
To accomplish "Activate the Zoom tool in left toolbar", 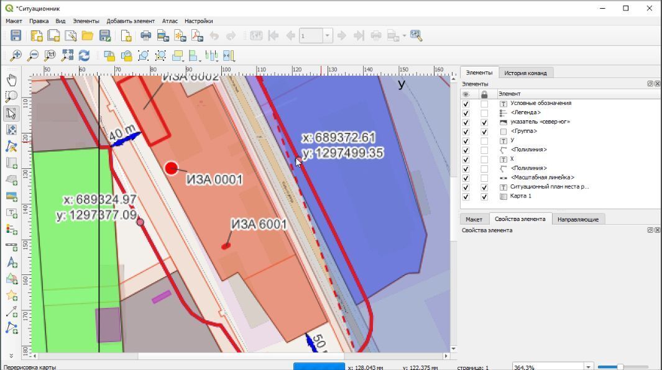I will coord(11,96).
